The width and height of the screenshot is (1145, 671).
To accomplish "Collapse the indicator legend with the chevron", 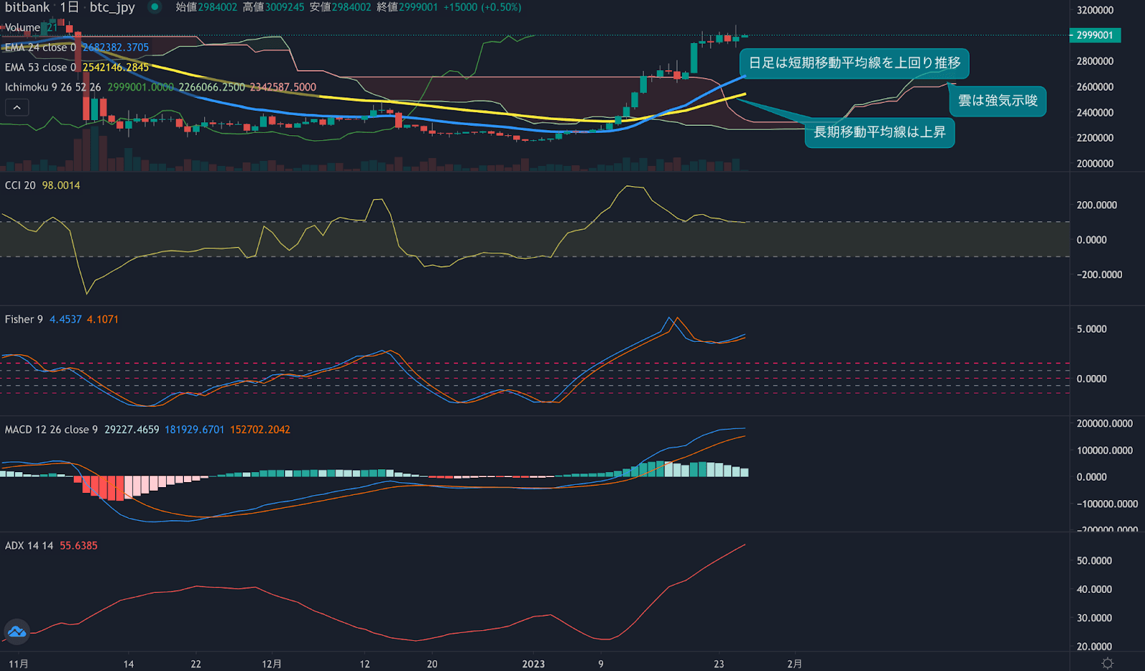I will pyautogui.click(x=17, y=107).
